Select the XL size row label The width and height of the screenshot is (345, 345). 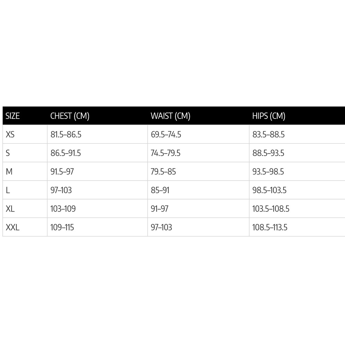[x=10, y=209]
